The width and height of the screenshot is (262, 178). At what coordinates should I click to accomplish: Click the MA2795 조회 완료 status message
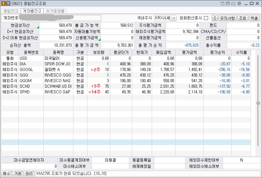71,173
